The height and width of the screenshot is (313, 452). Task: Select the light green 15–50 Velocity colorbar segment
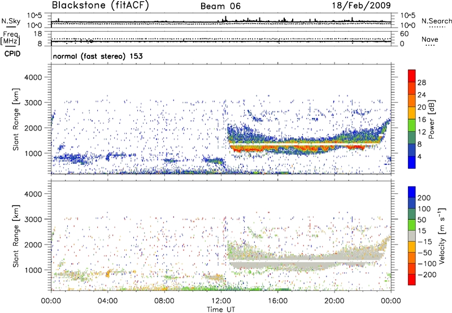[412, 225]
